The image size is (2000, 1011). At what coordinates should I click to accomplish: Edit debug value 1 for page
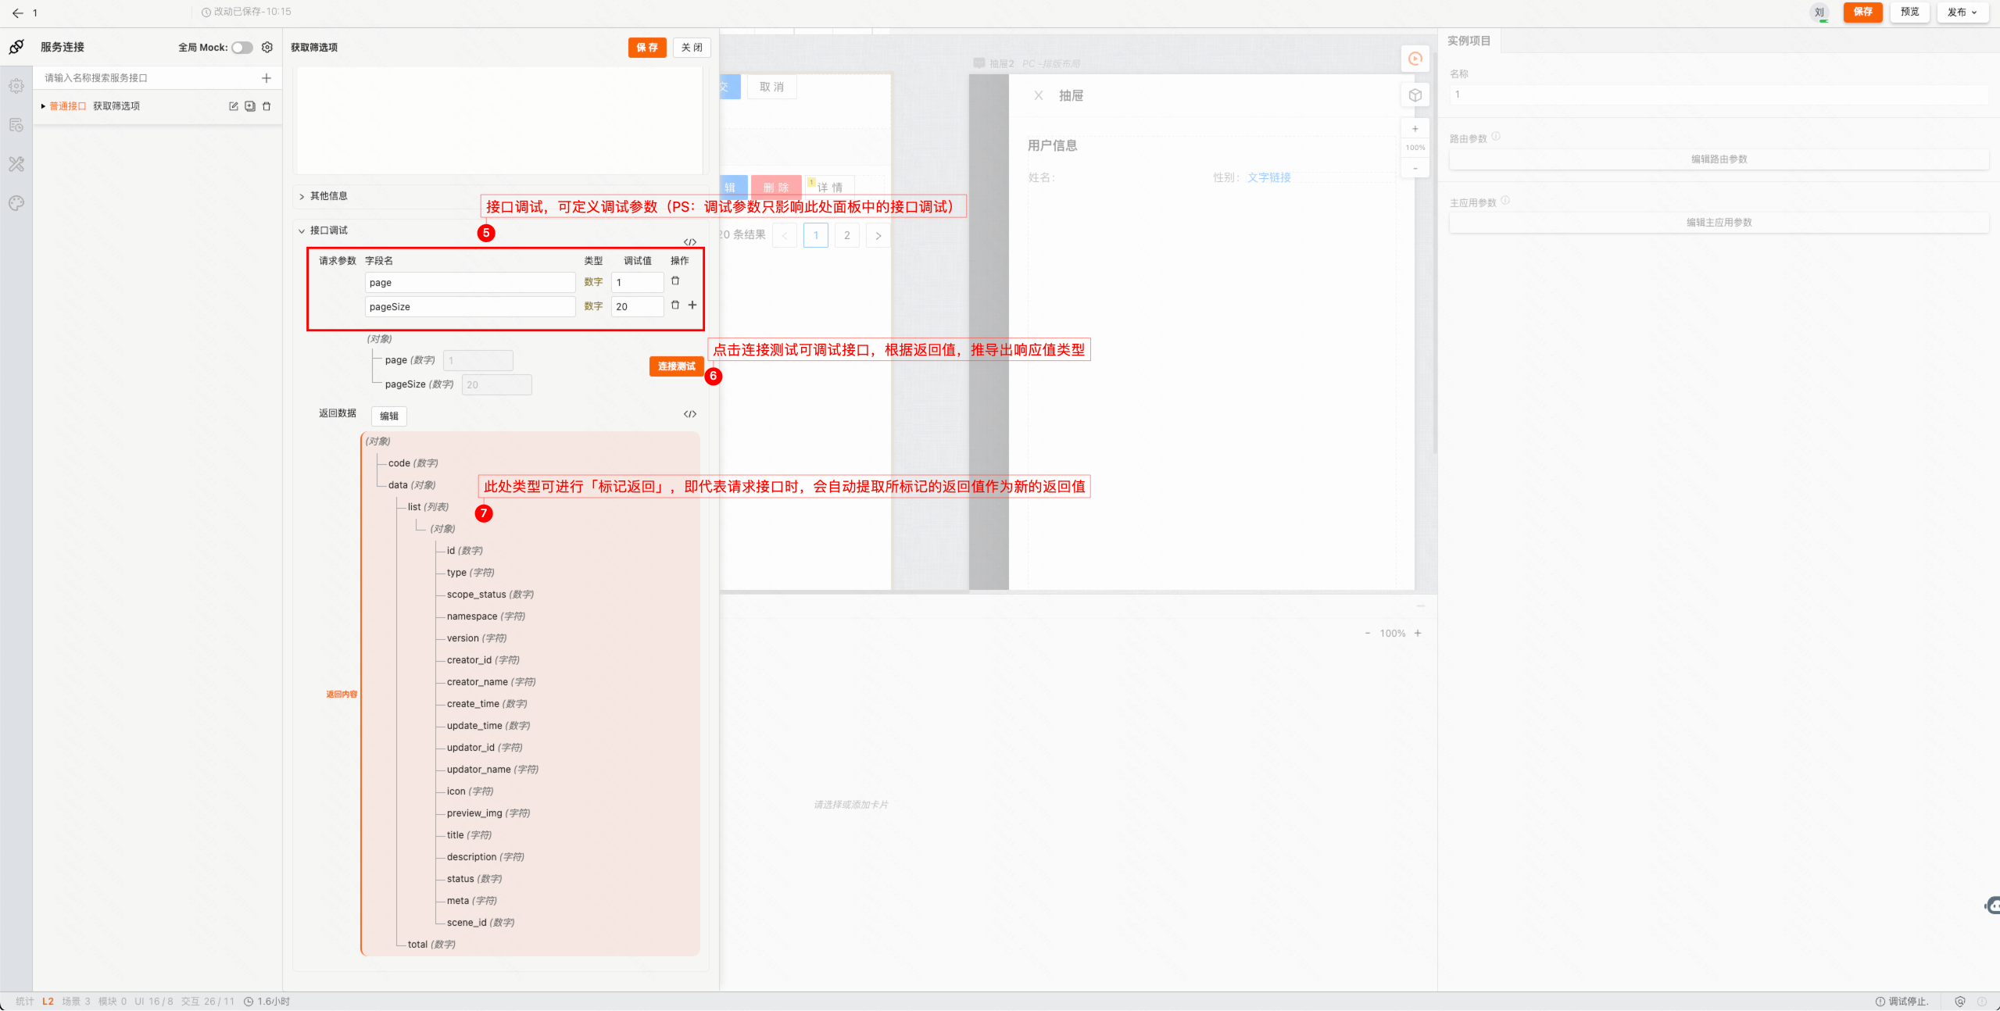(638, 283)
